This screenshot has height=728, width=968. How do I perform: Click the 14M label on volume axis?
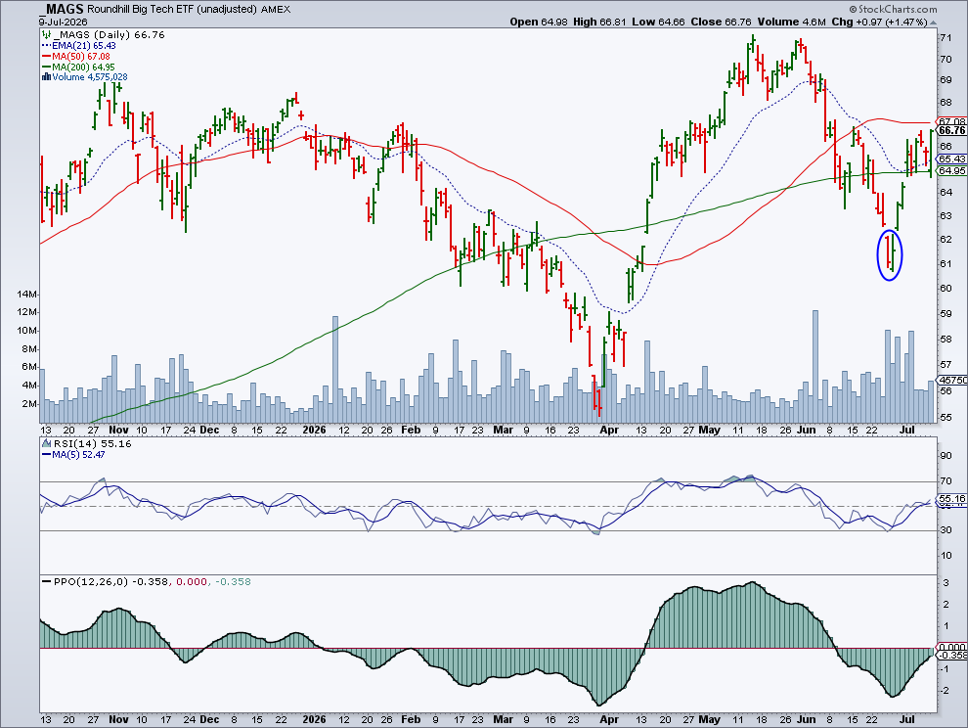pyautogui.click(x=27, y=294)
